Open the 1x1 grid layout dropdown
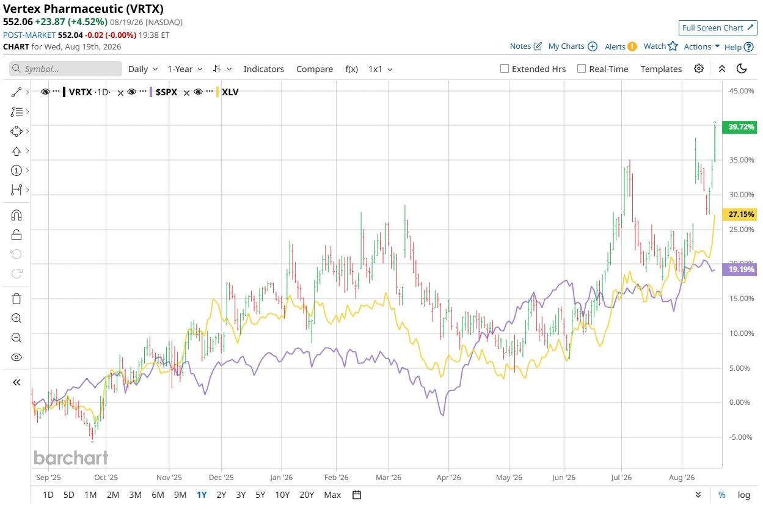This screenshot has height=510, width=763. (x=381, y=69)
